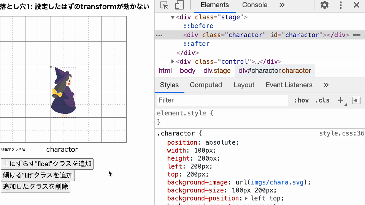Image resolution: width=365 pixels, height=205 pixels.
Task: Expand the background-position shorthand triangle
Action: (x=246, y=199)
